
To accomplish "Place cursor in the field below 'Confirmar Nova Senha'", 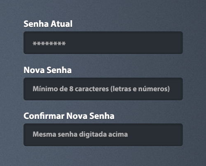I will coord(103,135).
